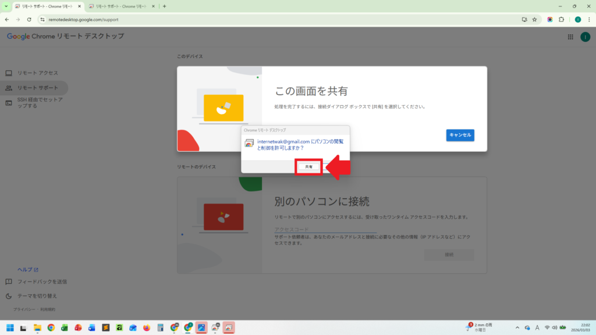Open the Chrome extensions puzzle icon
This screenshot has width=596, height=335.
(561, 19)
